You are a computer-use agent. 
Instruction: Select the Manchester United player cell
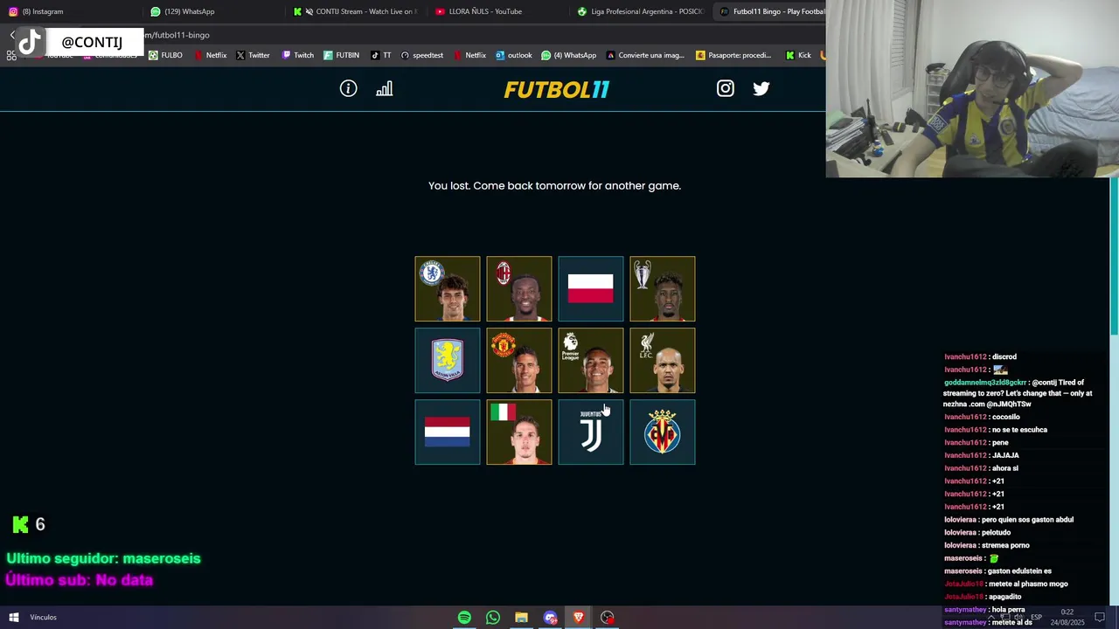[519, 360]
